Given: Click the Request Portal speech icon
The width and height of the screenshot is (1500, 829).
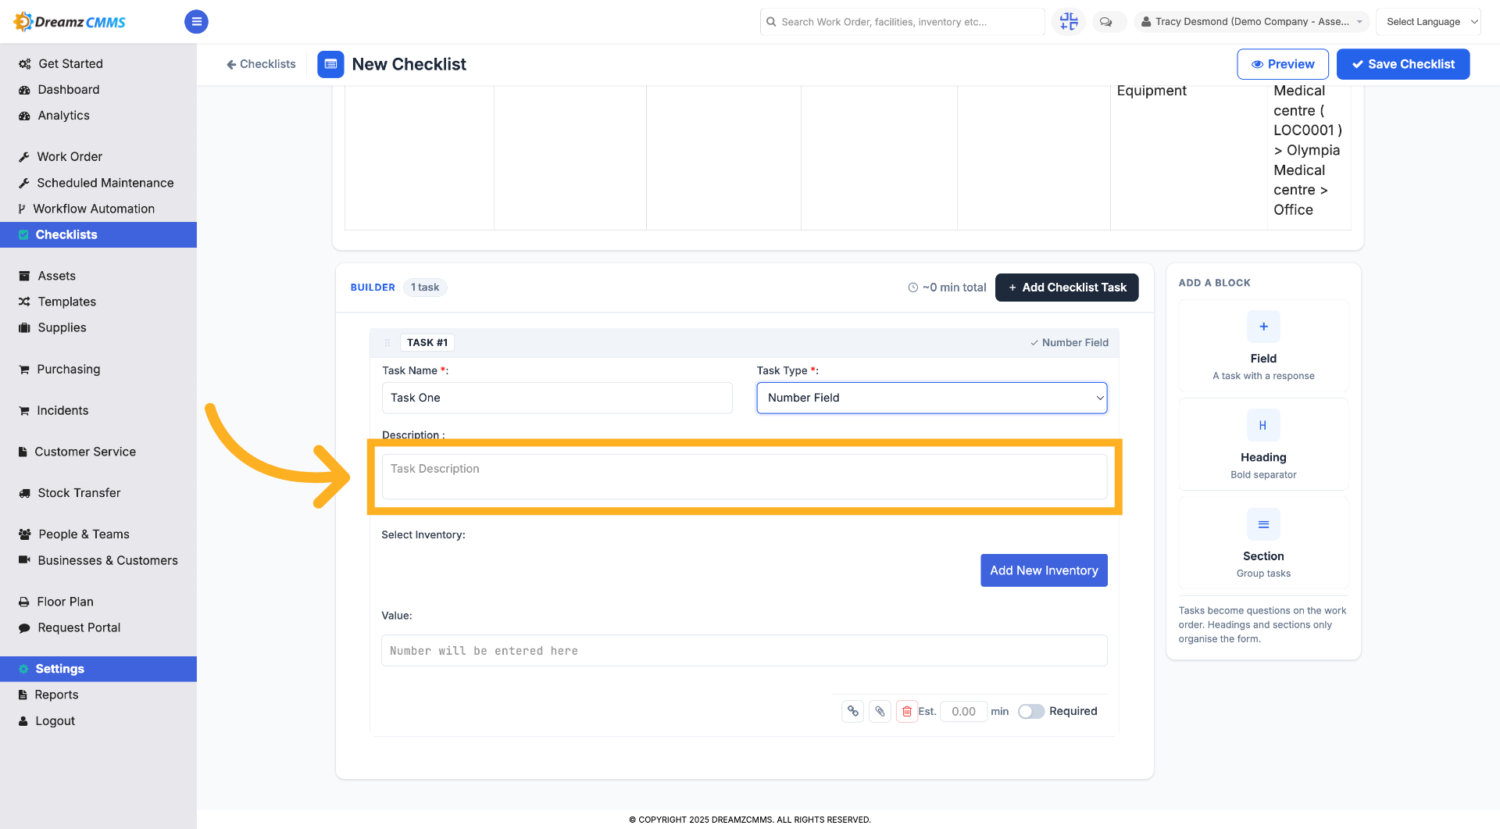Looking at the screenshot, I should [24, 627].
